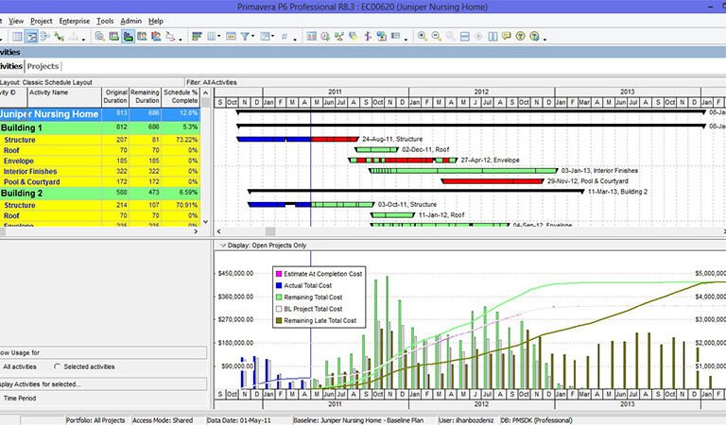Open toolbar options arrow before zoom icons
This screenshot has width=726, height=425.
pos(406,40)
